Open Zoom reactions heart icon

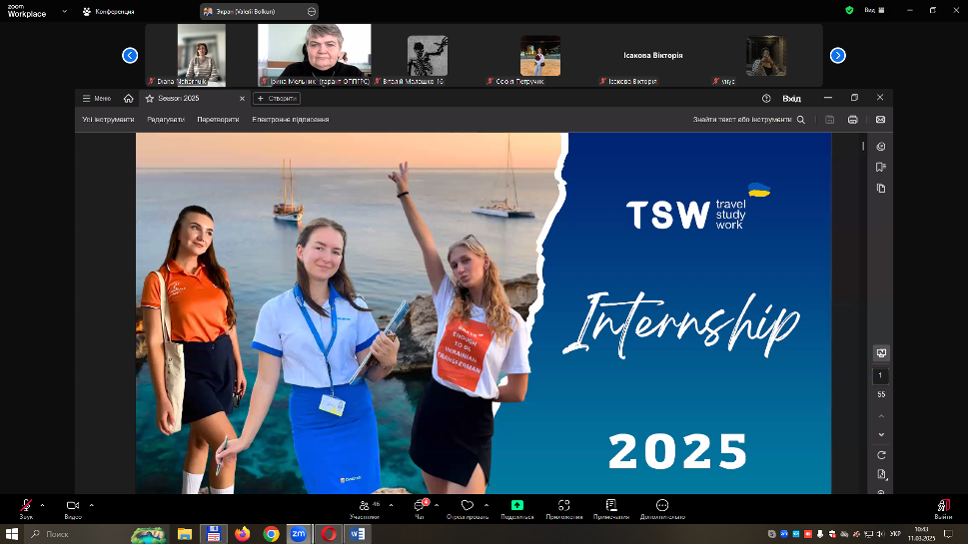click(468, 505)
